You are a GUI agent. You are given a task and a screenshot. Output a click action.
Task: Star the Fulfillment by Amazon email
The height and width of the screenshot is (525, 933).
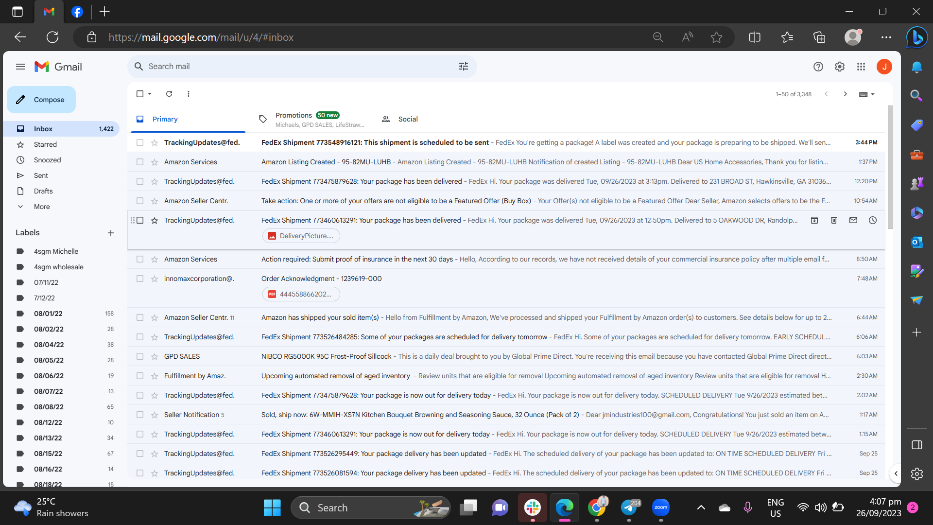[x=155, y=376]
